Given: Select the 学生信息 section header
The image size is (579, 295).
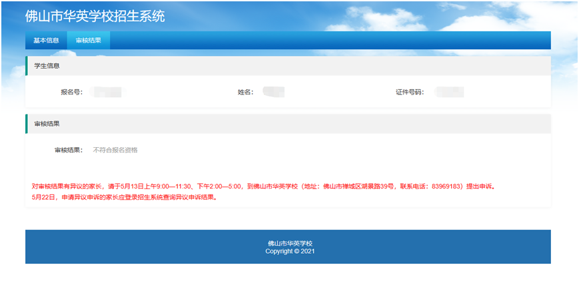Looking at the screenshot, I should (x=288, y=66).
